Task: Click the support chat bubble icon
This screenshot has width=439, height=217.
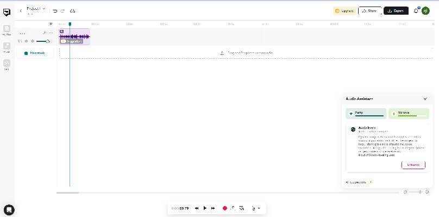Action: tap(9, 210)
